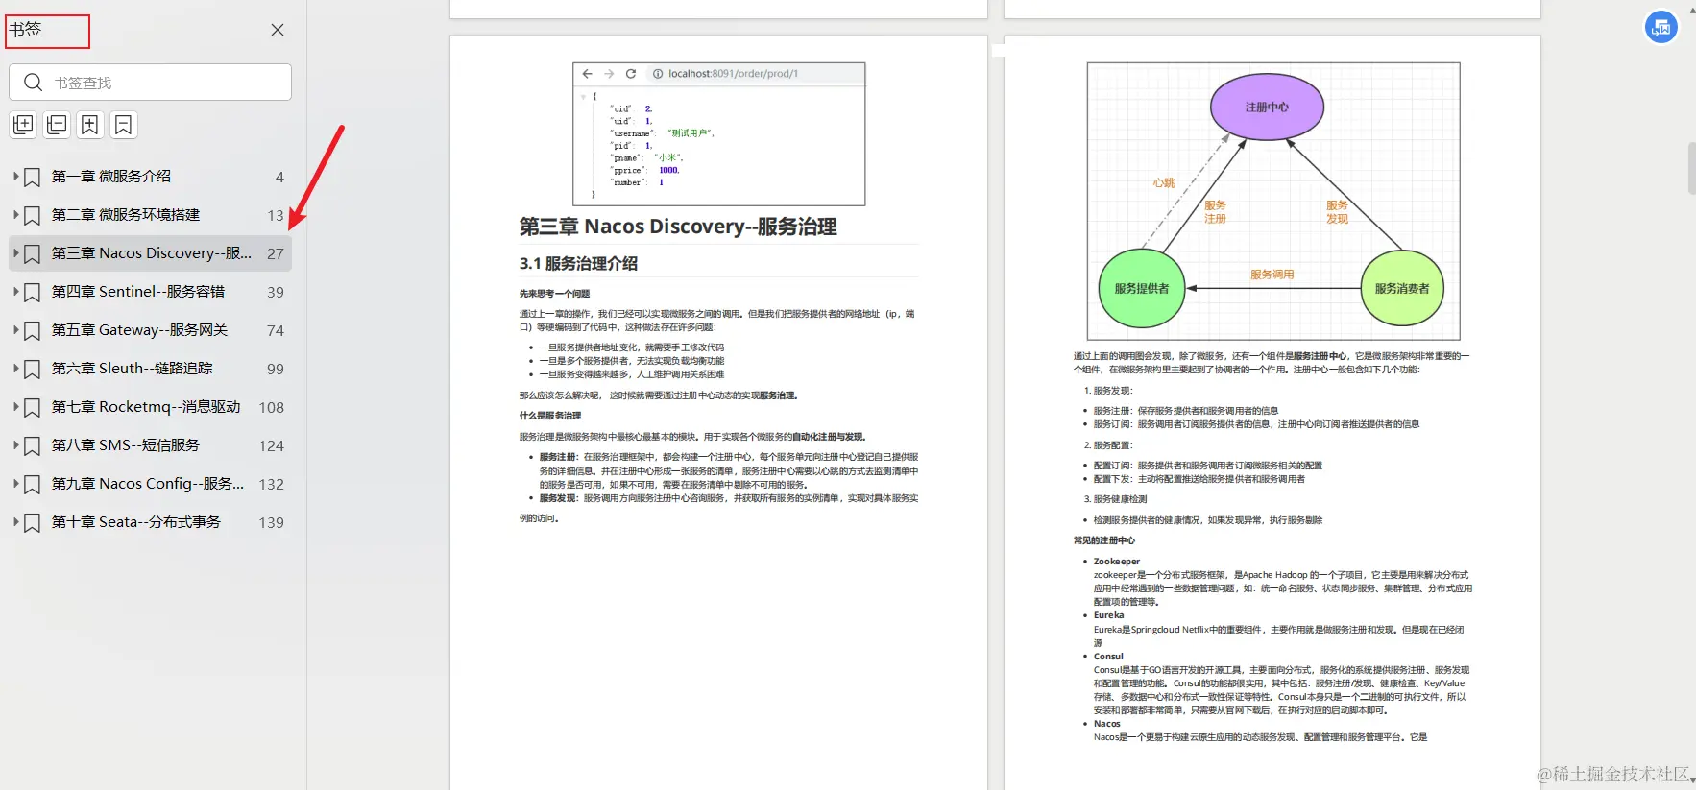Click the 第三章 Nacos Discovery--服务治理 page heading

[678, 227]
